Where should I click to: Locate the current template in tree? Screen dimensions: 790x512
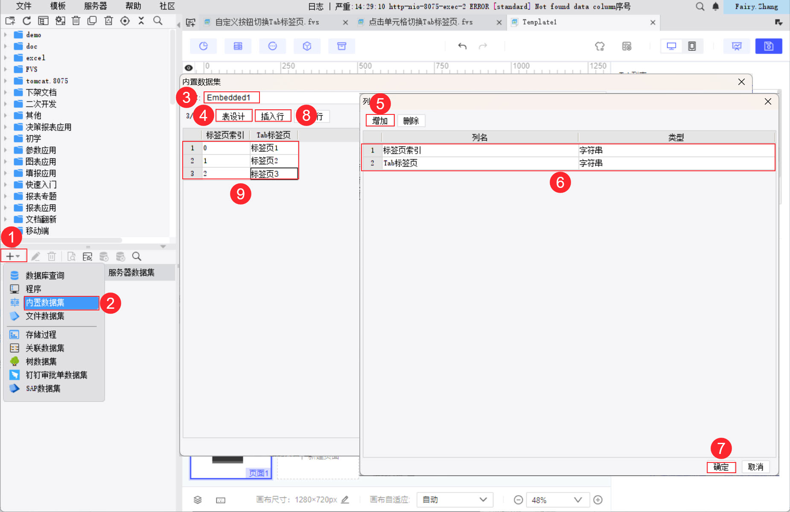(x=125, y=20)
